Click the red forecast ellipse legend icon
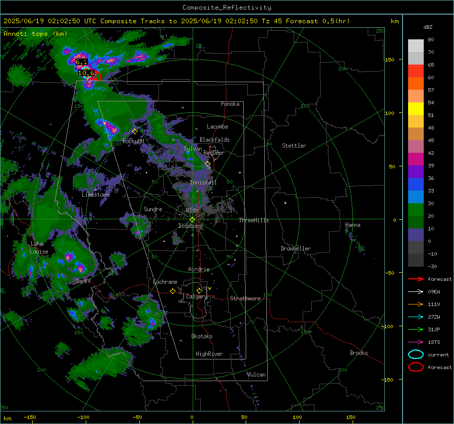This screenshot has width=454, height=424. point(416,367)
